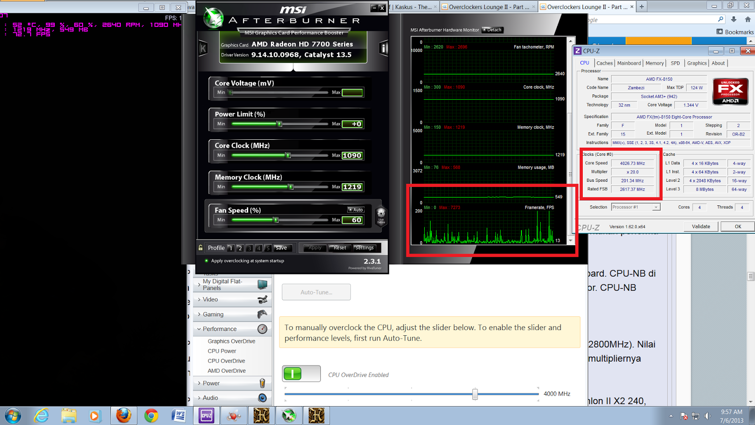Image resolution: width=755 pixels, height=425 pixels.
Task: Select Afterburner profile slot 5
Action: pos(268,248)
